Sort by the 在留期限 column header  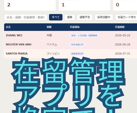(120, 27)
